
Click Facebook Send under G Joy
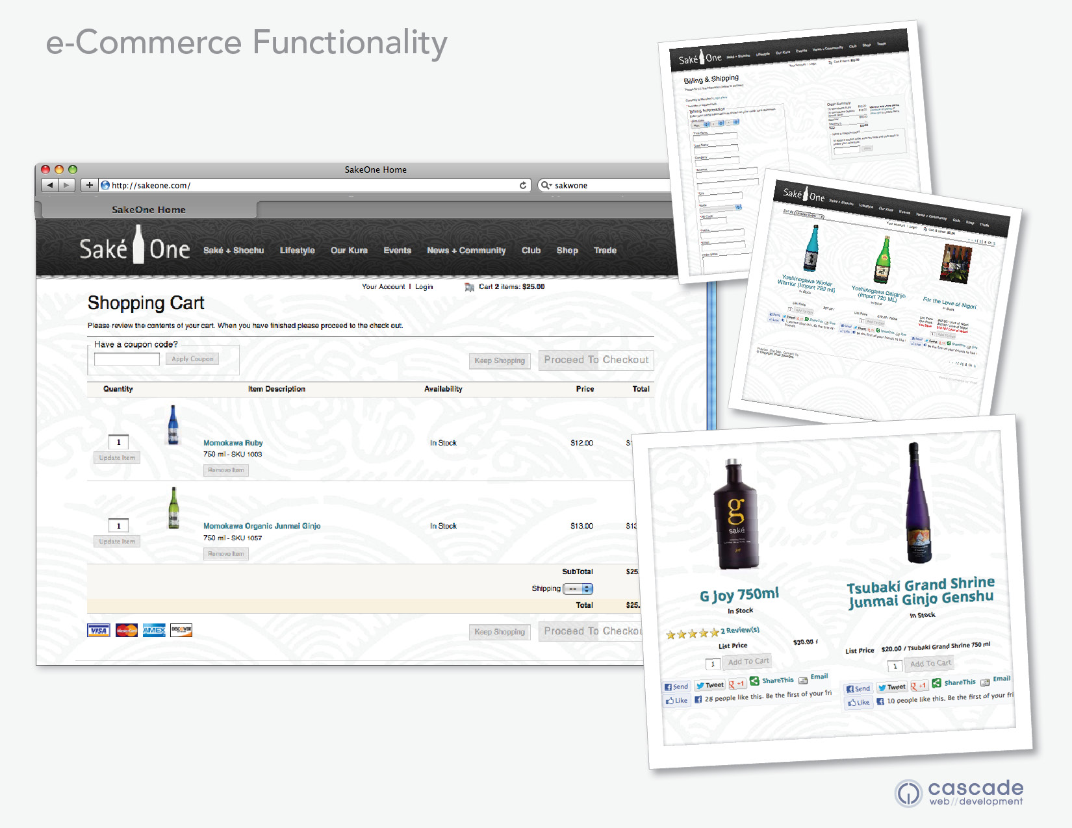tap(676, 686)
